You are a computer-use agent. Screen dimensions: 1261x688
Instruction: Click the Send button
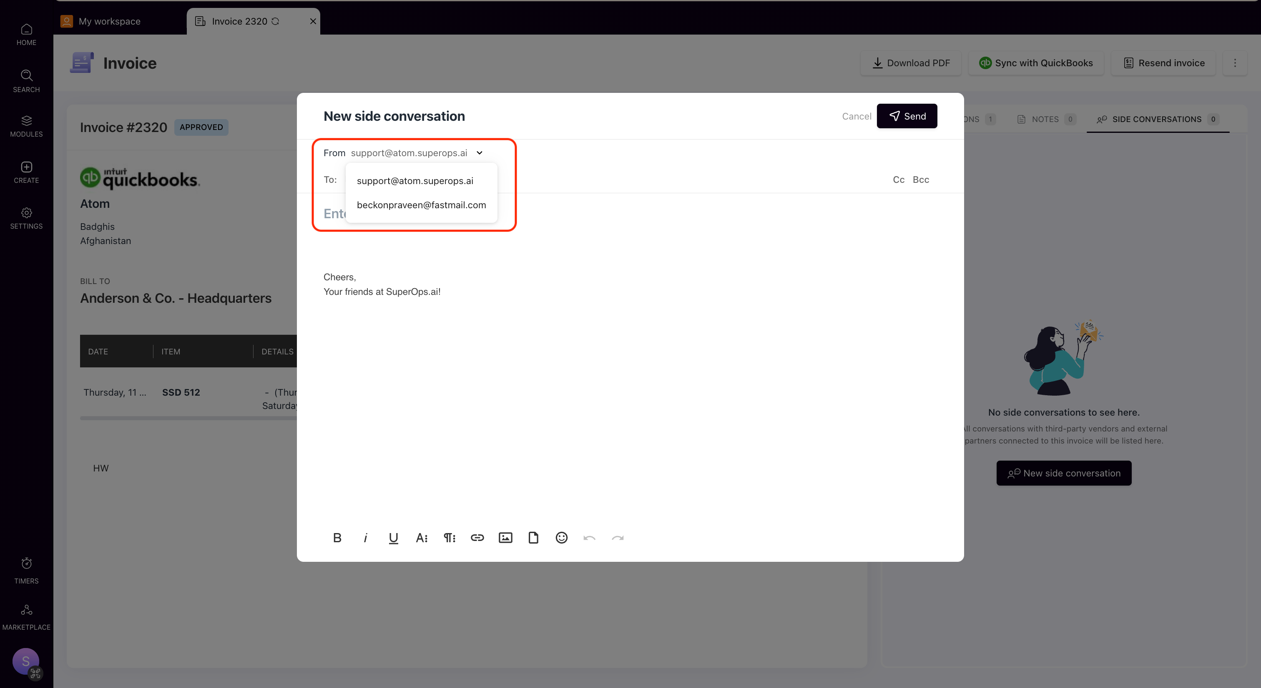907,116
